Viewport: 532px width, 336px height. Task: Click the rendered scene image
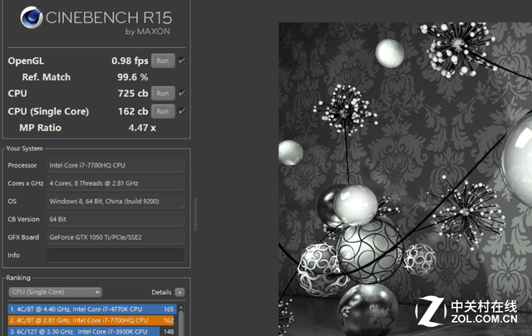pos(405,179)
